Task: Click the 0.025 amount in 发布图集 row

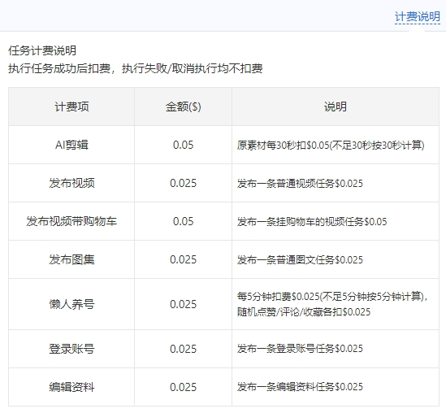Action: [x=183, y=259]
